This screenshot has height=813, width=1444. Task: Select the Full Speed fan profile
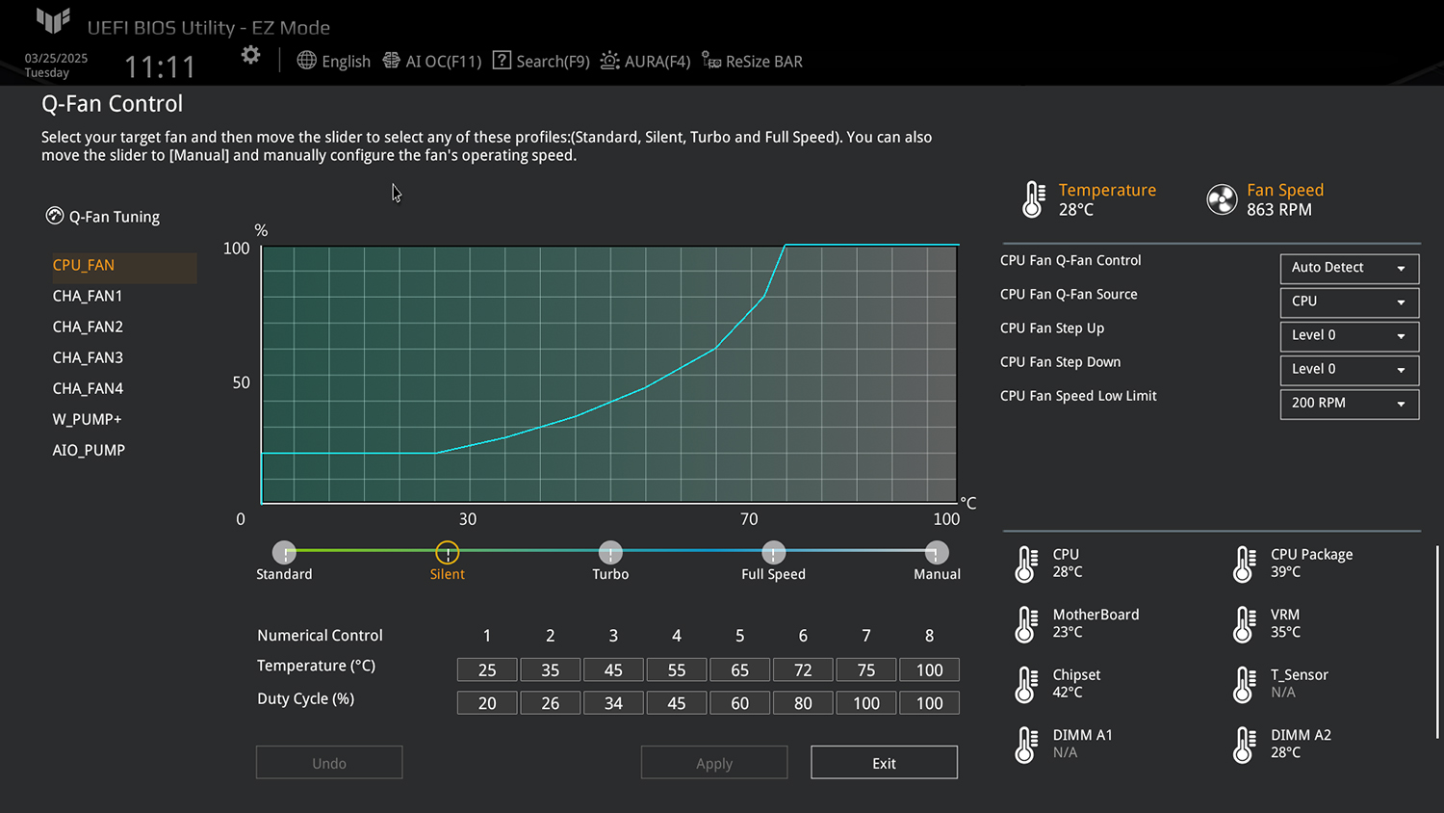[x=773, y=553]
